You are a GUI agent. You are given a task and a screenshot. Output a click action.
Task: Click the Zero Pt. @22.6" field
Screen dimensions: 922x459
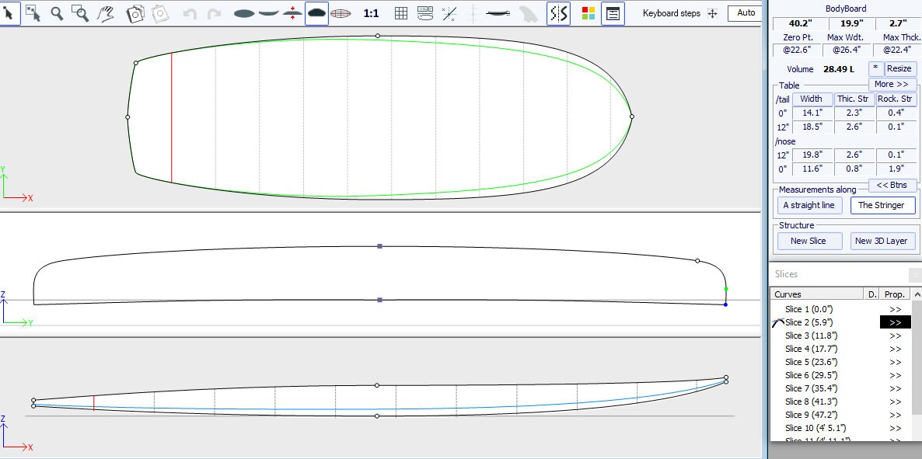798,50
